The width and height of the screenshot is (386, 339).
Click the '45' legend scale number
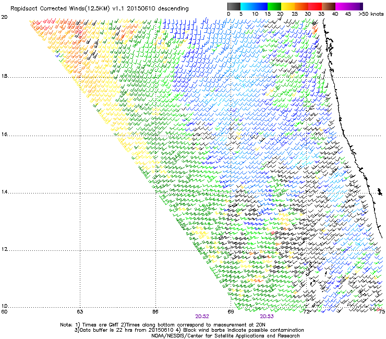click(348, 14)
